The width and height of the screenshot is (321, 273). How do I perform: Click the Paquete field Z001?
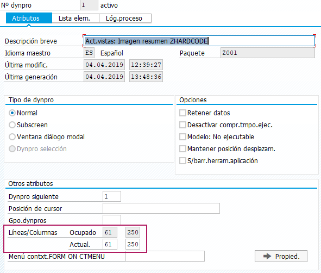(268, 53)
